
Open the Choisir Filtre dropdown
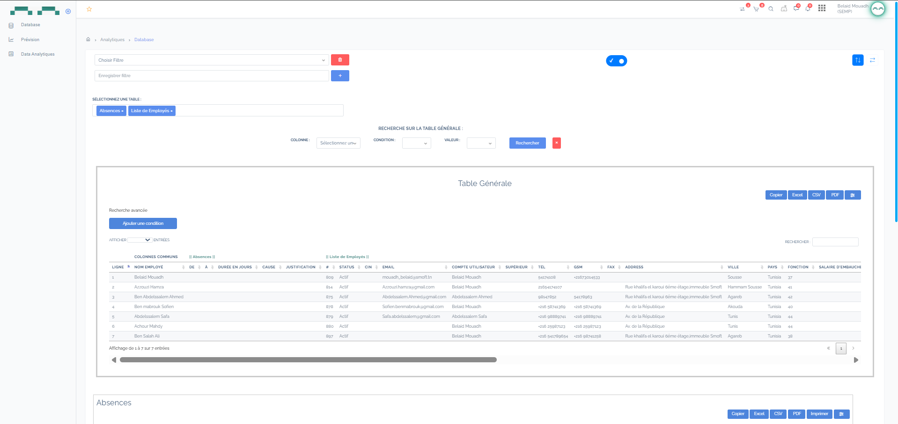tap(212, 60)
